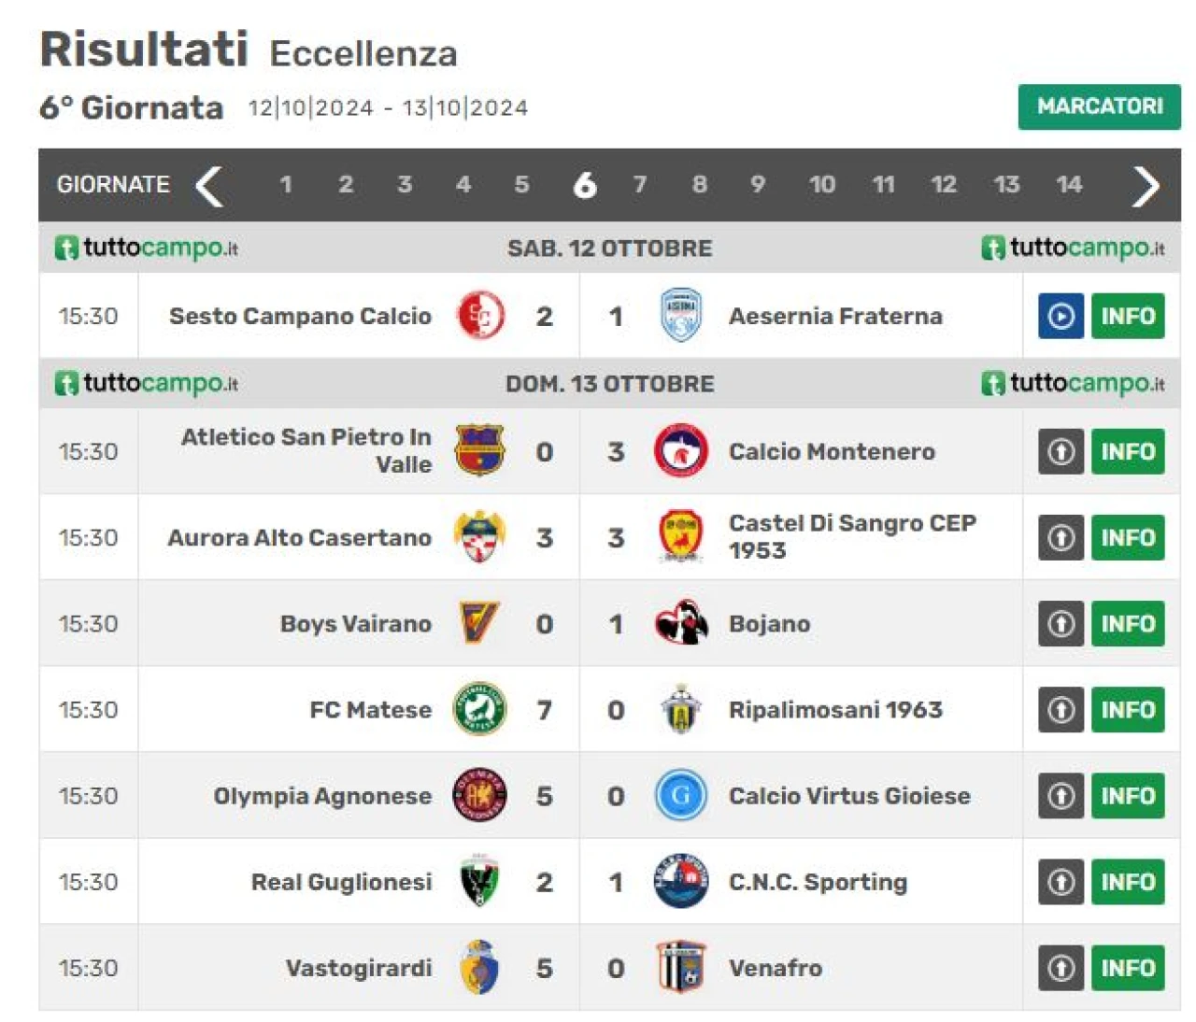Click Bojano team crest
The image size is (1196, 1022).
click(x=680, y=623)
